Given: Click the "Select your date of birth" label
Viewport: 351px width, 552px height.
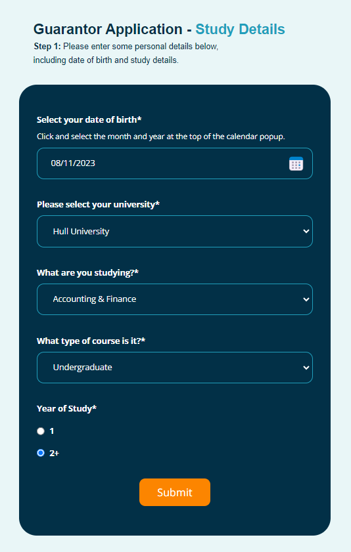Looking at the screenshot, I should pyautogui.click(x=89, y=119).
